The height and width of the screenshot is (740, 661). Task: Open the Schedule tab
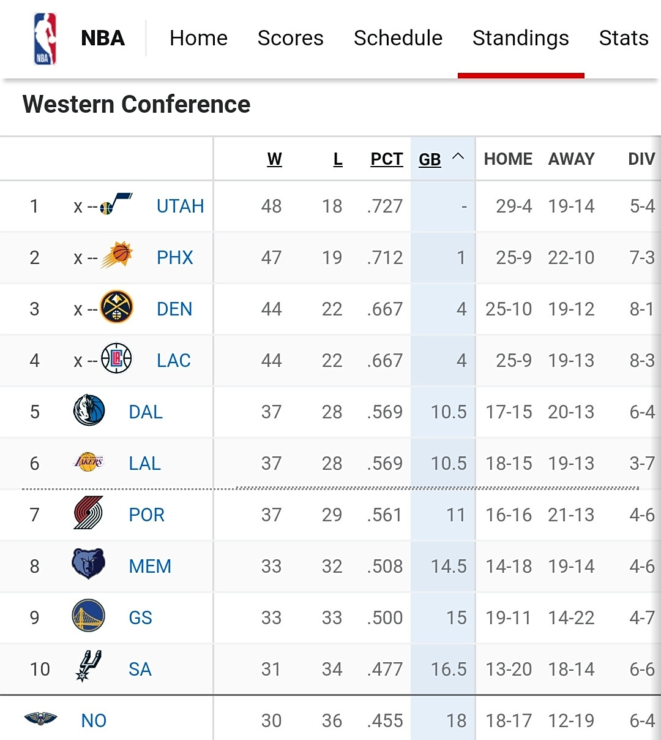click(x=398, y=38)
